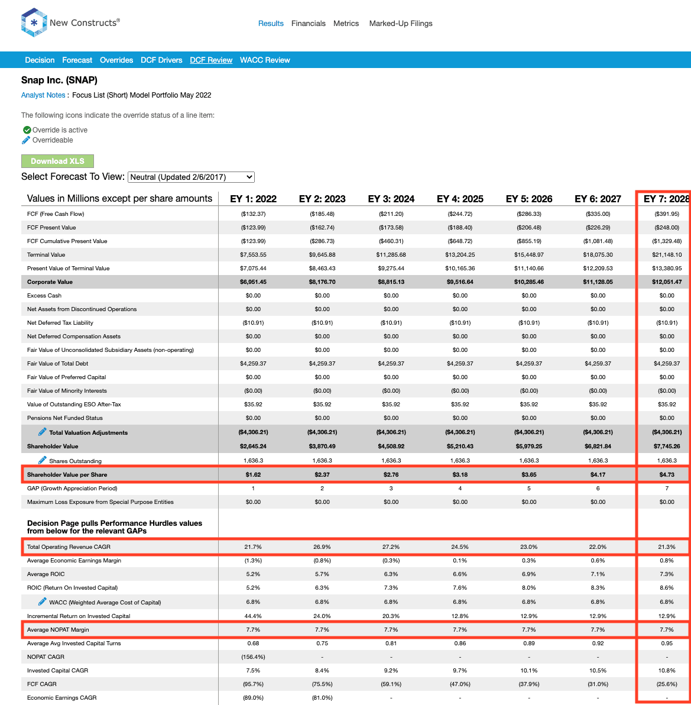Screen dimensions: 691x705
Task: Open the Metrics menu item
Action: pos(346,24)
